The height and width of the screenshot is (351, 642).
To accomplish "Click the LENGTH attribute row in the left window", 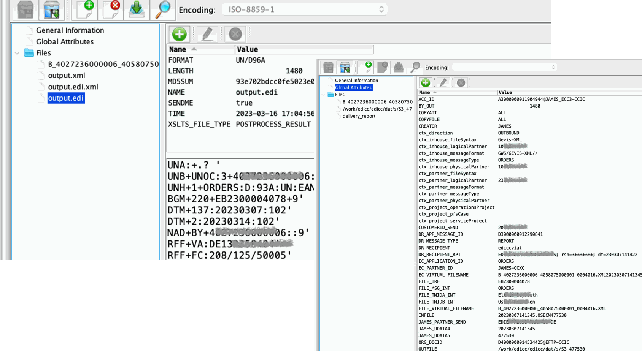I will (x=241, y=71).
